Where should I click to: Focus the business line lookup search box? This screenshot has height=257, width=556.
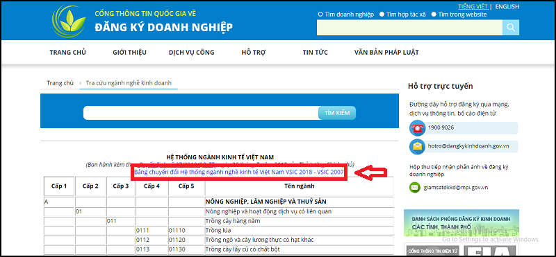click(x=201, y=113)
